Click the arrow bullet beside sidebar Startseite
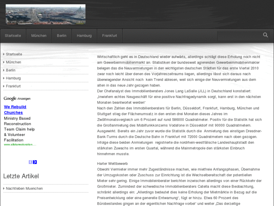Viewport: 274px width, 206px height. pyautogui.click(x=4, y=54)
